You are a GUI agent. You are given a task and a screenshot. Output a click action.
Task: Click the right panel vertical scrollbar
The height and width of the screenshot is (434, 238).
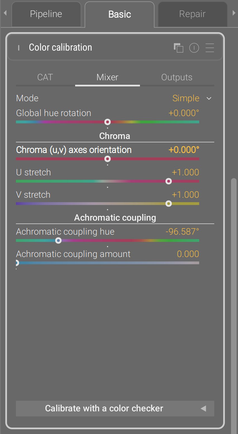[x=234, y=280]
